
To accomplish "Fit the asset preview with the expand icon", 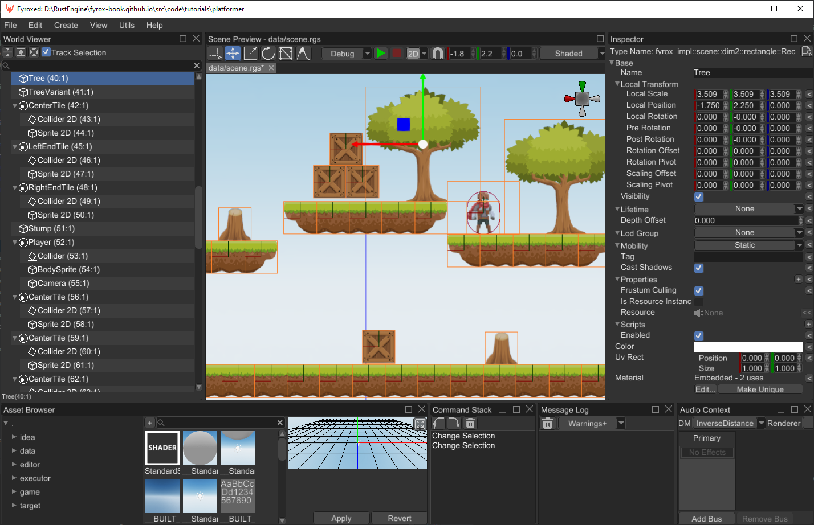I will pos(420,424).
